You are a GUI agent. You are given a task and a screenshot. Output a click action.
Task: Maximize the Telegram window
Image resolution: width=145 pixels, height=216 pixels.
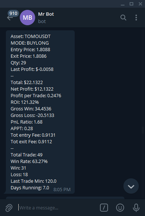click(x=131, y=4)
